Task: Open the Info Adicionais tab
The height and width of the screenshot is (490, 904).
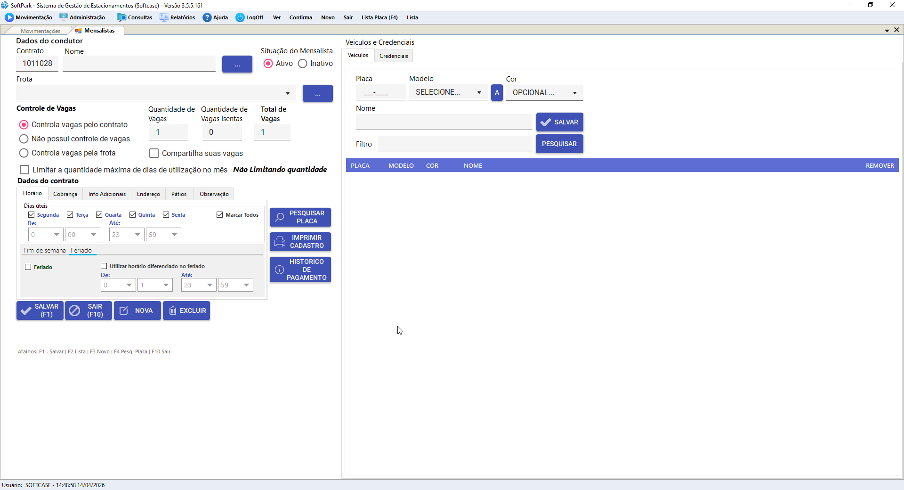Action: click(x=107, y=194)
